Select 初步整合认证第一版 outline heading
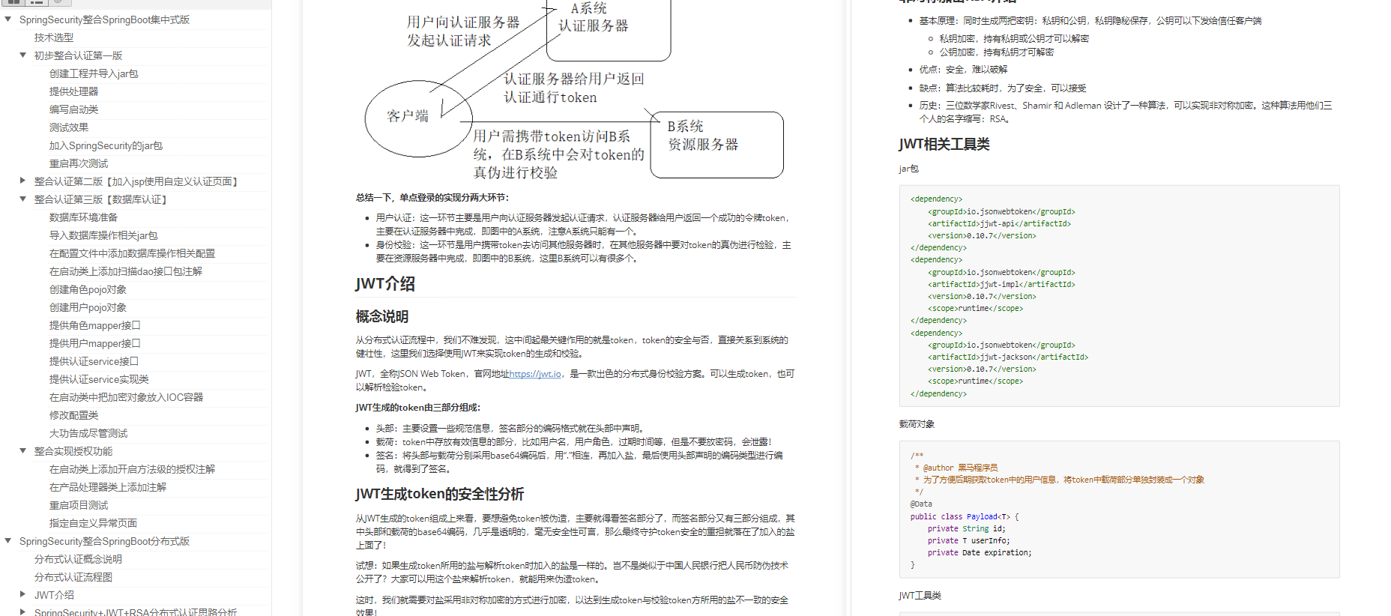Image resolution: width=1391 pixels, height=616 pixels. 78,55
